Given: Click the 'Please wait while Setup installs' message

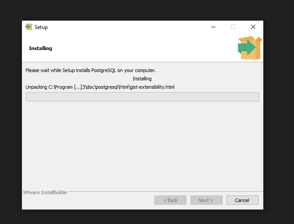Looking at the screenshot, I should (x=90, y=70).
